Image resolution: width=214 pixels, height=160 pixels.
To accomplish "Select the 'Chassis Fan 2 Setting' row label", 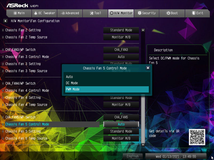I will (x=23, y=30).
